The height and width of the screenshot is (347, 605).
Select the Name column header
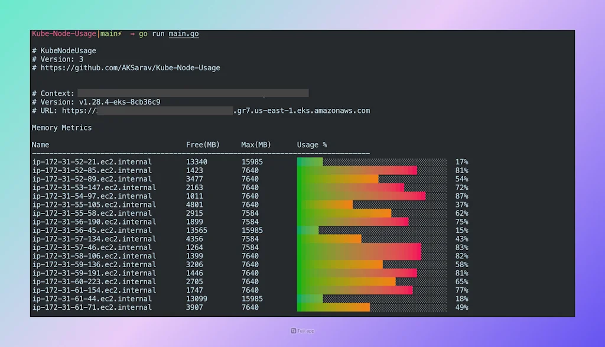(x=40, y=144)
